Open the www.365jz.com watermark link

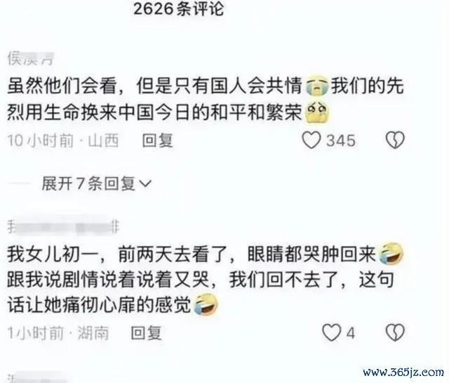[x=403, y=372]
